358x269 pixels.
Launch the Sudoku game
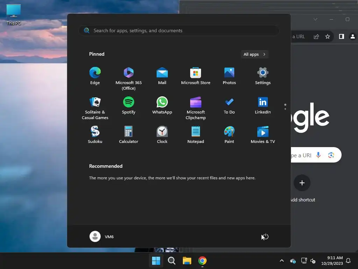(95, 135)
